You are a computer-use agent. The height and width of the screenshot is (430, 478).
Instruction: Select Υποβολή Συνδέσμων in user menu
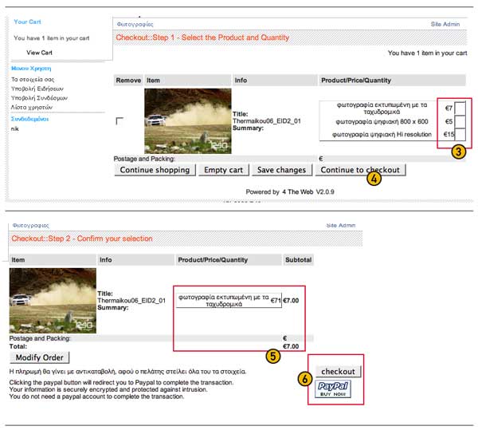click(x=40, y=97)
